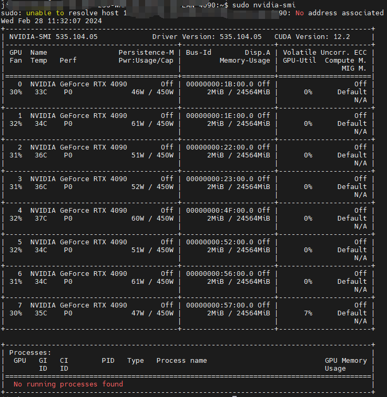
Task: Click bus id '00000000:56:00.0'
Action: [220, 274]
